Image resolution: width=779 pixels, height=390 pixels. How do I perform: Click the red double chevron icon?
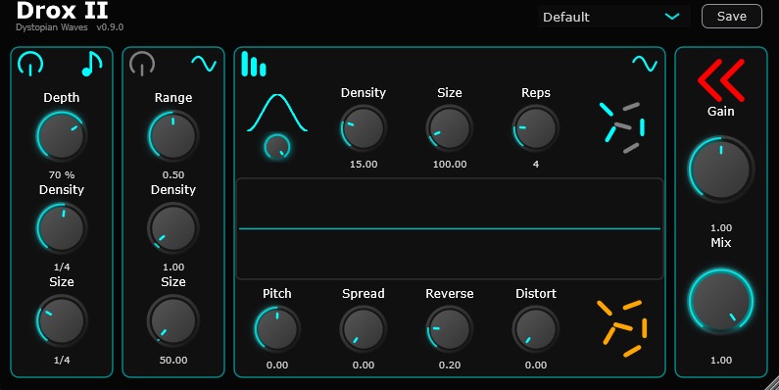721,80
